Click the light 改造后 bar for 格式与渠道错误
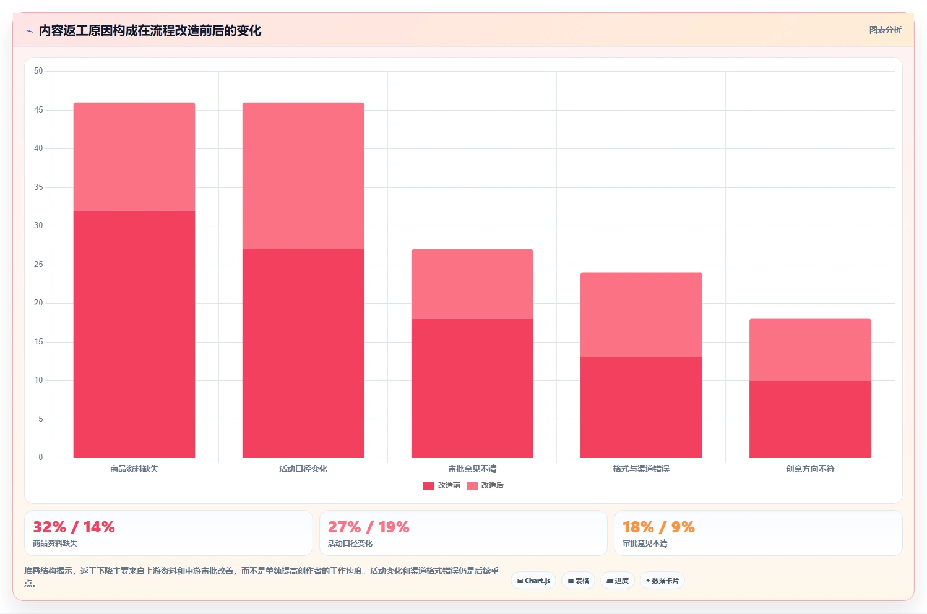 (641, 315)
